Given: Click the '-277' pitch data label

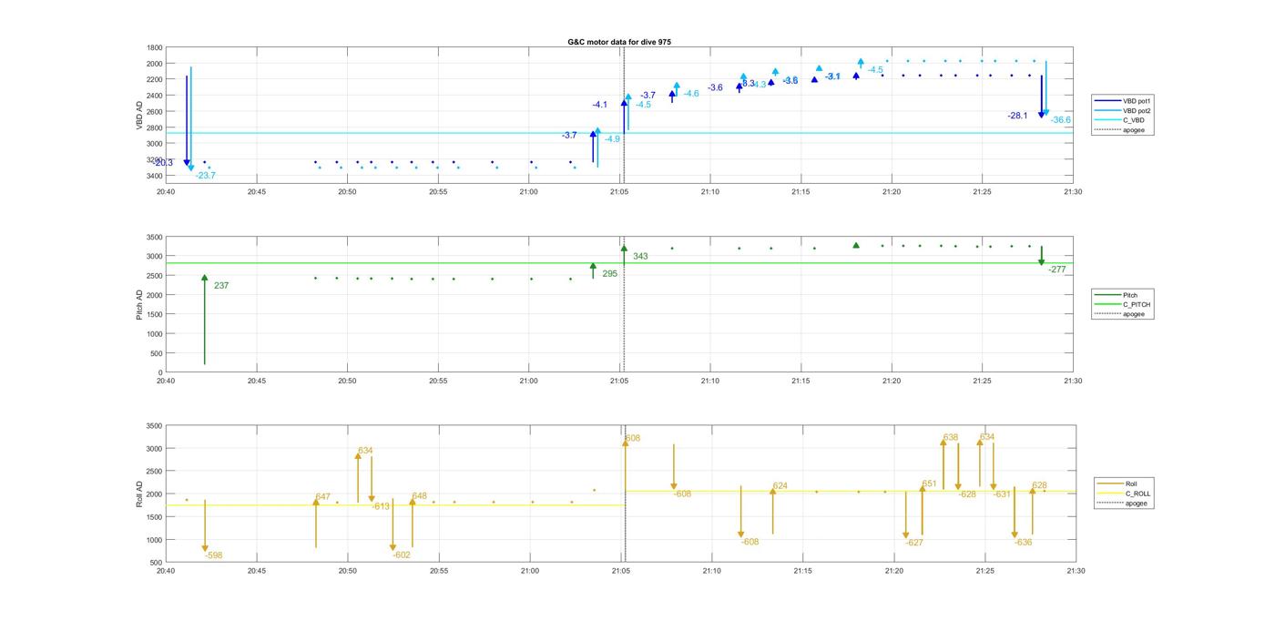Looking at the screenshot, I should [1056, 270].
